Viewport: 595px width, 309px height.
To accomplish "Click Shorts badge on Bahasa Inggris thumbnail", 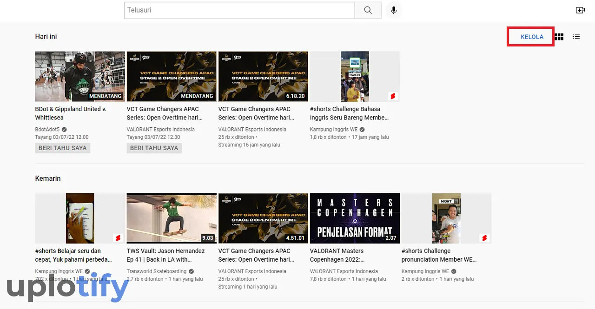I will (x=393, y=96).
